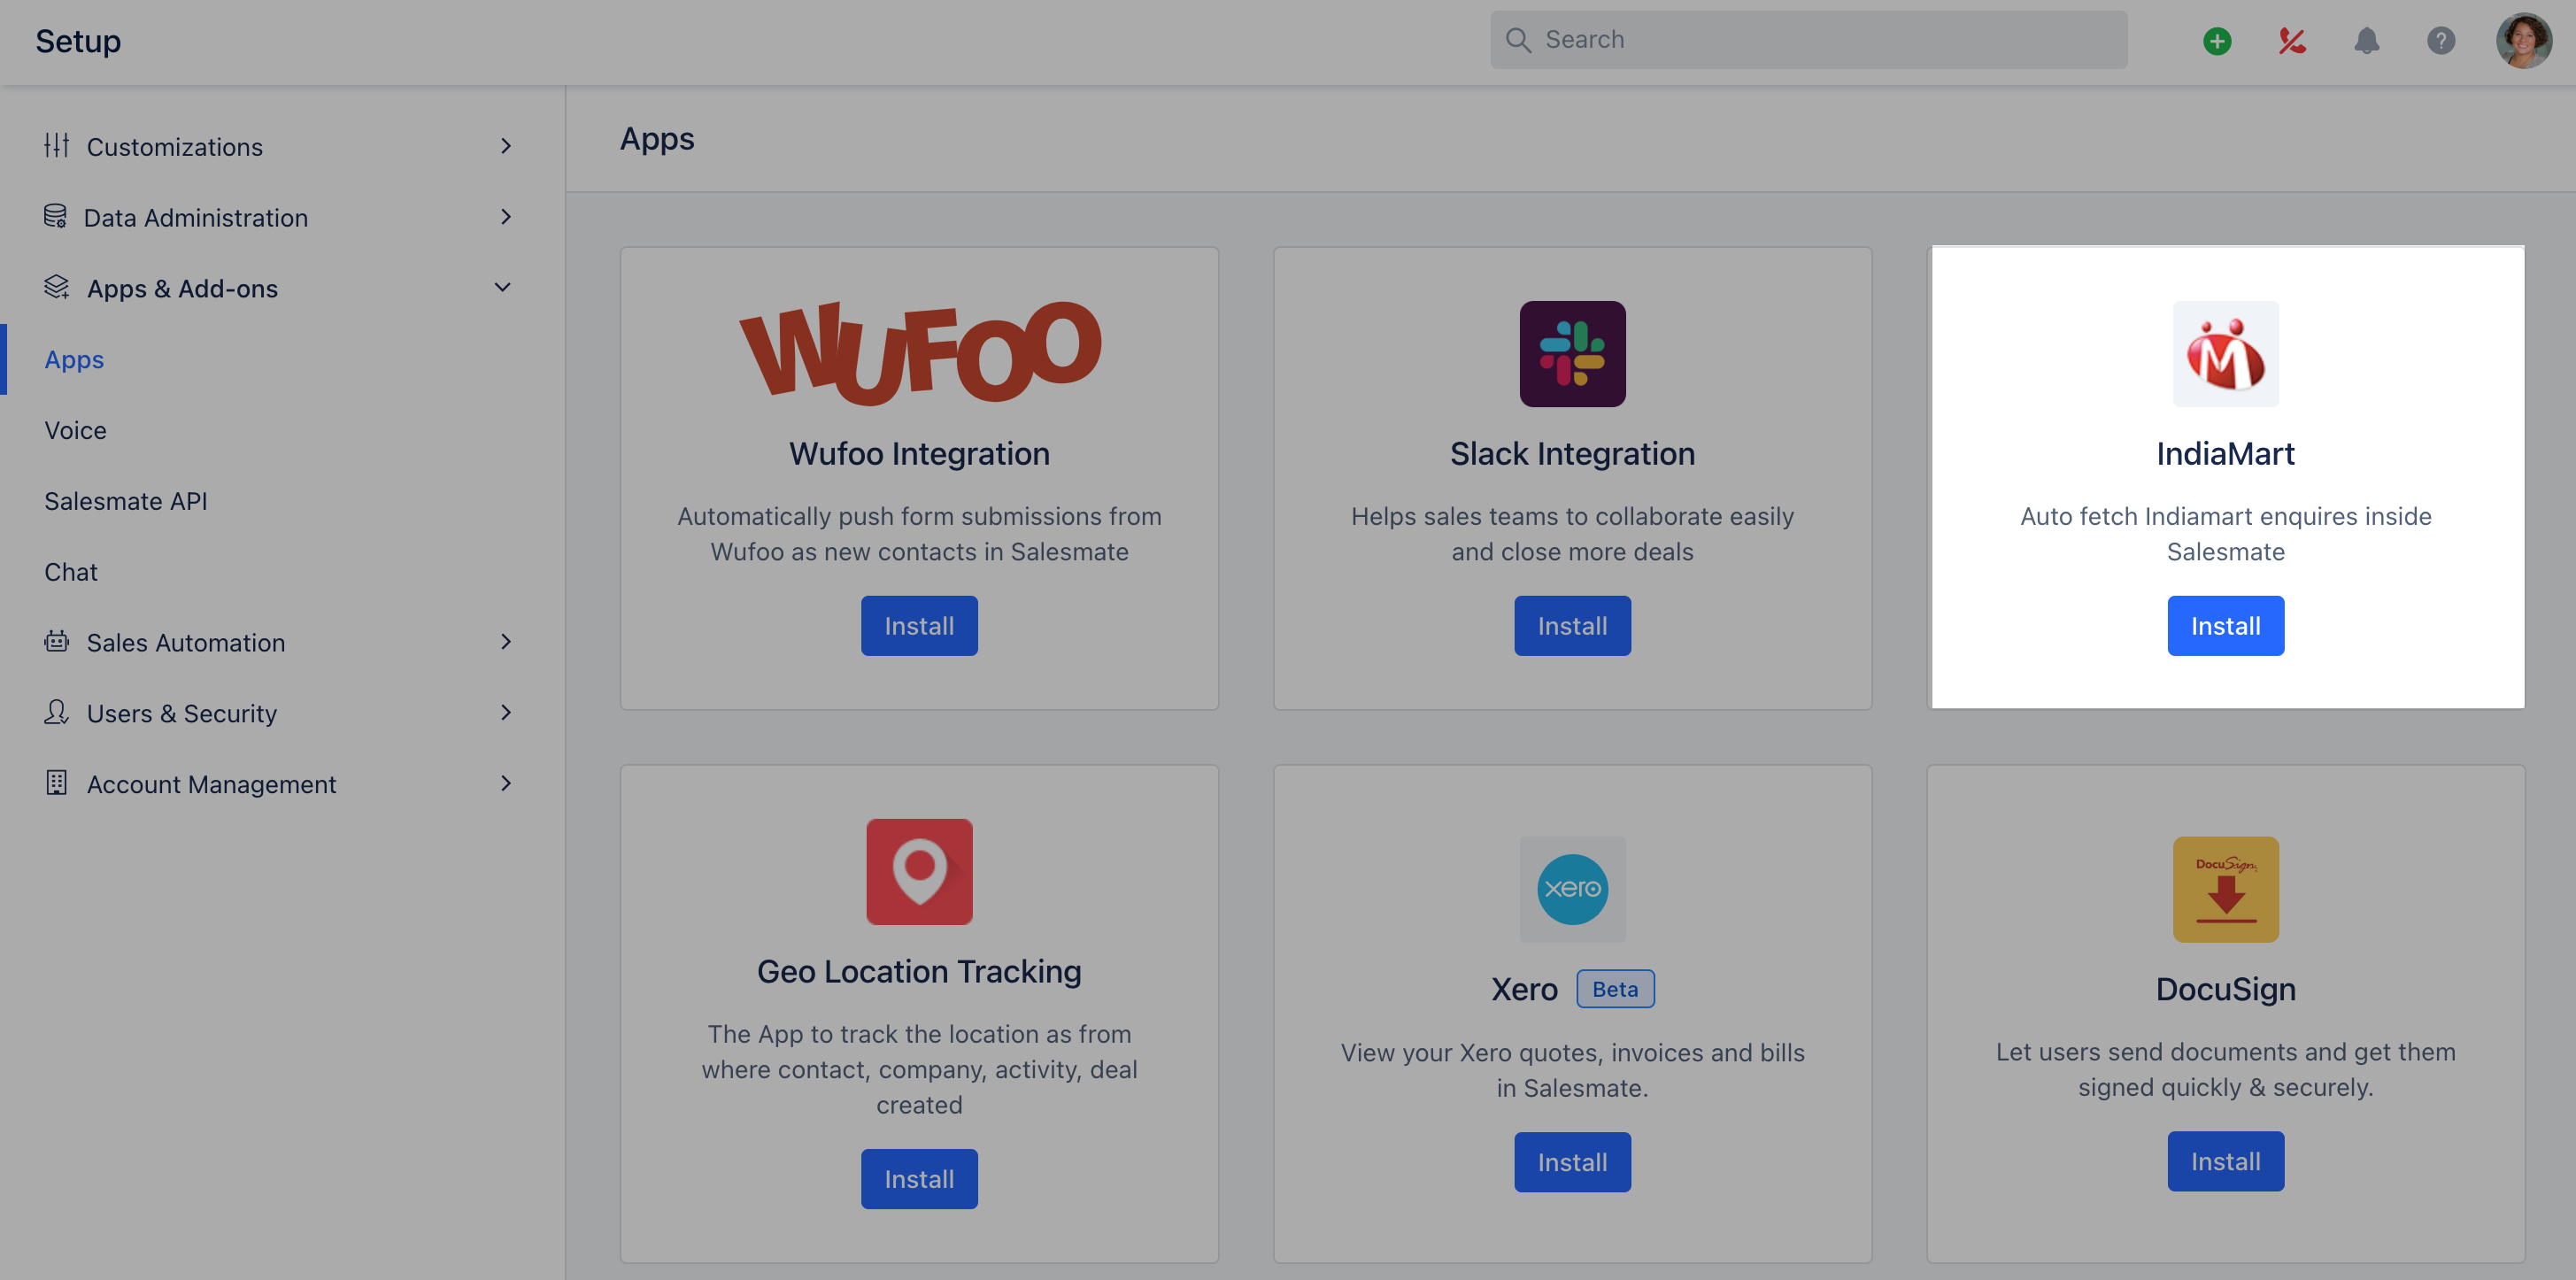Focus the Search input field
The height and width of the screenshot is (1280, 2576).
pos(1809,40)
